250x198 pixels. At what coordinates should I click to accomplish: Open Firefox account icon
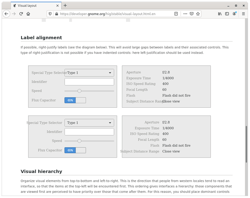235,13
